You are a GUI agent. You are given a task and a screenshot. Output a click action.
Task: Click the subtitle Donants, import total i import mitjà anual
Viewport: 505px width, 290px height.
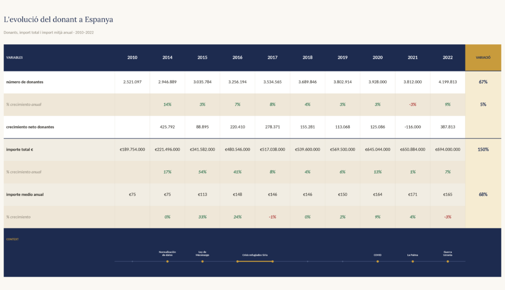tap(49, 32)
